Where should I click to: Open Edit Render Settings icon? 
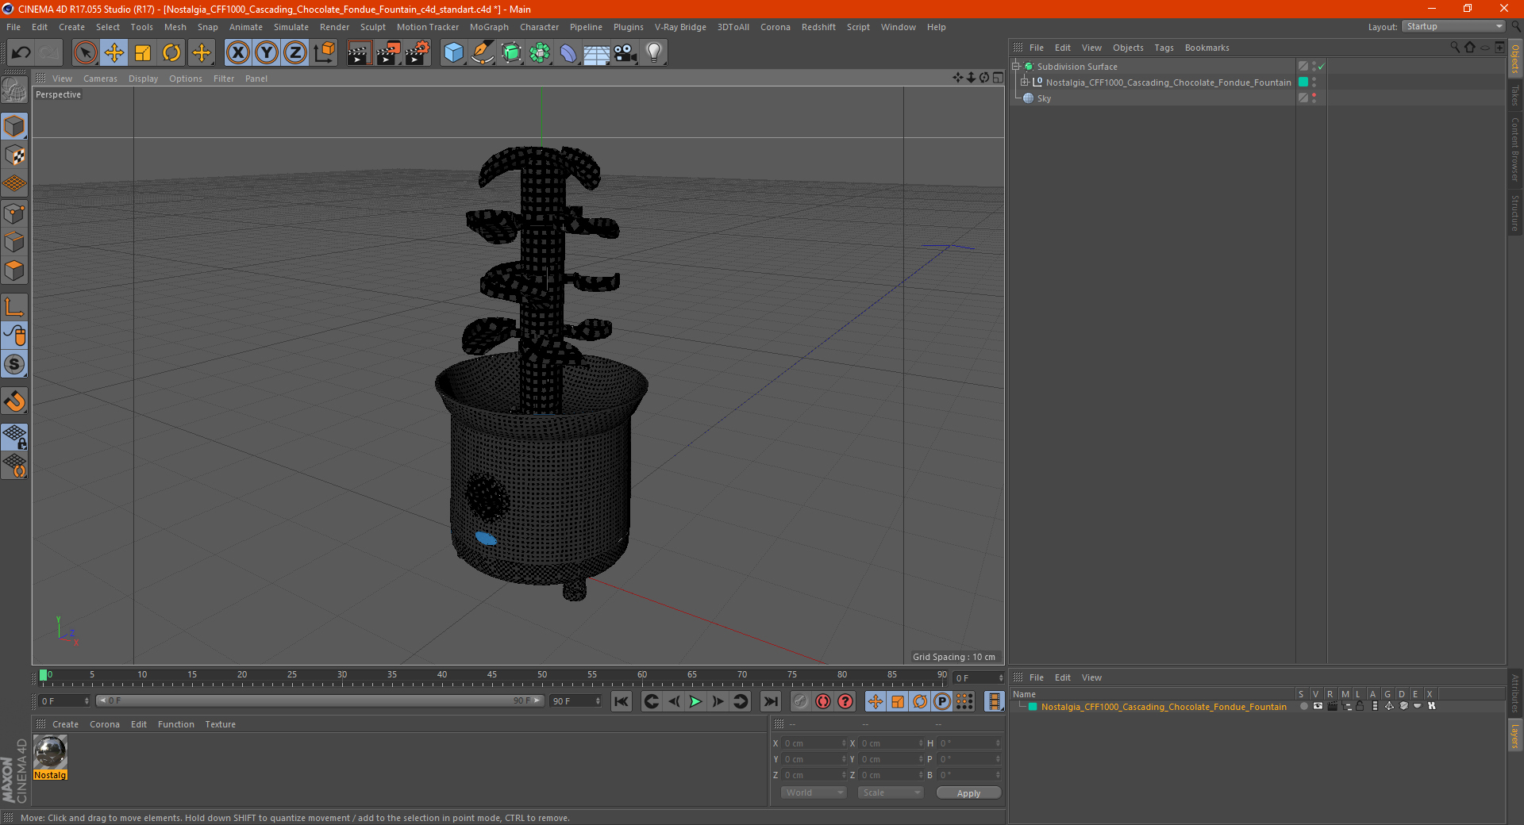[x=418, y=53]
